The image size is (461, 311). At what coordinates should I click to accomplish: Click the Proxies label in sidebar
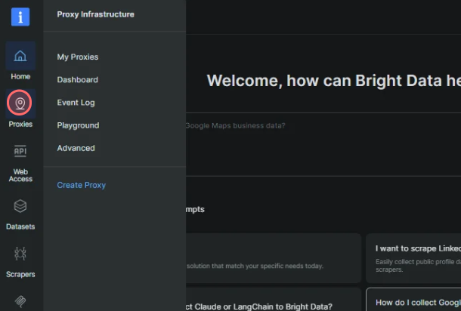(20, 124)
